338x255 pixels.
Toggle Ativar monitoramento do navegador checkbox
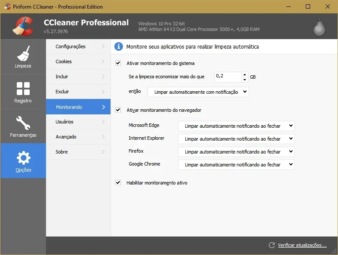[x=118, y=110]
